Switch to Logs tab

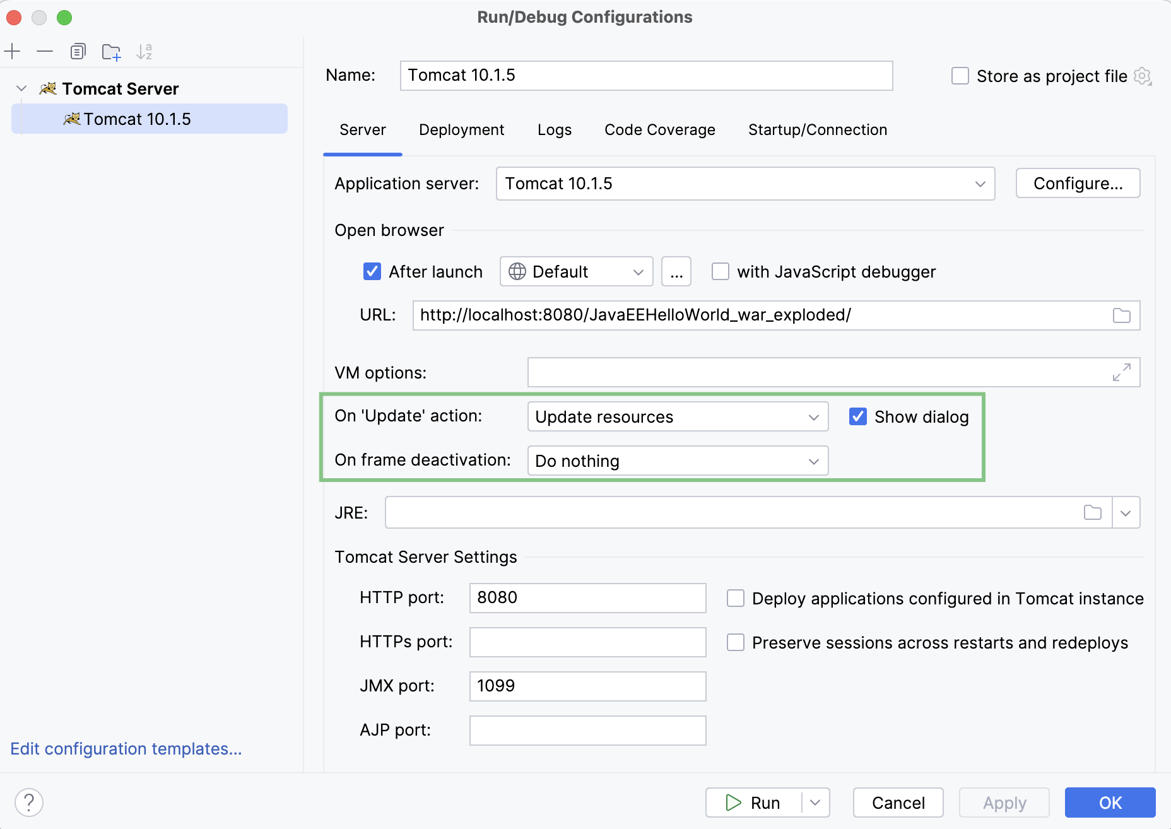click(555, 130)
